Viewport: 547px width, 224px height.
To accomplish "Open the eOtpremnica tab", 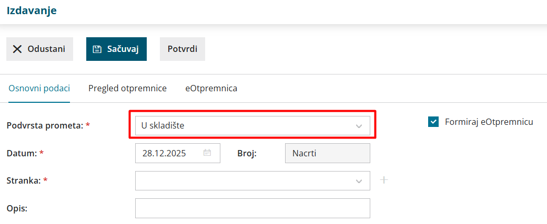I will coord(211,88).
